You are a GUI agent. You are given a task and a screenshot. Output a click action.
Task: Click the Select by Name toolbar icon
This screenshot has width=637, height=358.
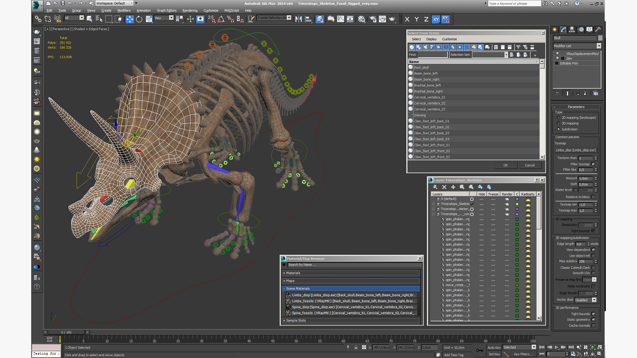[x=99, y=19]
